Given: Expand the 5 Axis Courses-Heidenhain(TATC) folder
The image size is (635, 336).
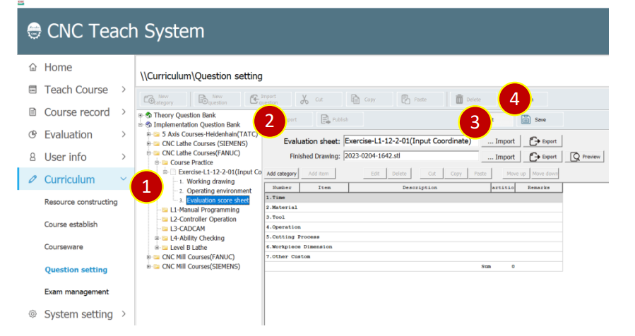Looking at the screenshot, I should [x=148, y=134].
